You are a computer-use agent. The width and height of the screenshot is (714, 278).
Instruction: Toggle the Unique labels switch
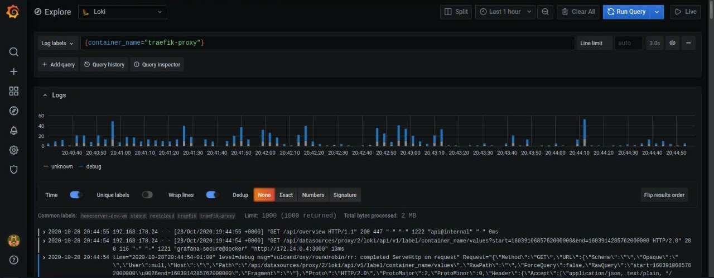[147, 195]
